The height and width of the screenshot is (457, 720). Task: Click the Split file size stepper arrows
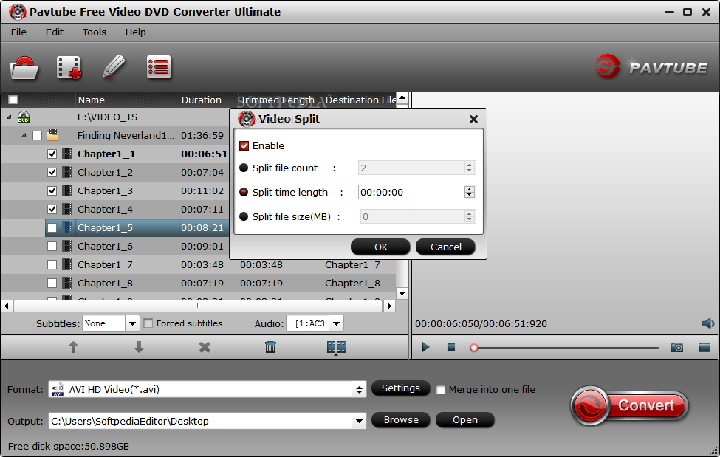point(469,216)
